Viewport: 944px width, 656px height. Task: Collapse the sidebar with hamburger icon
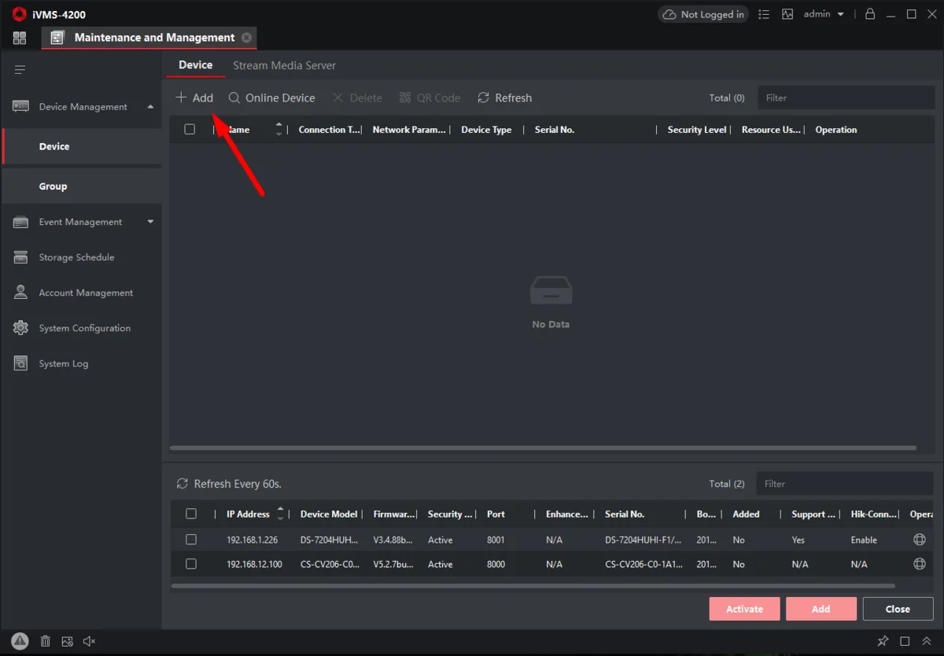click(x=20, y=70)
